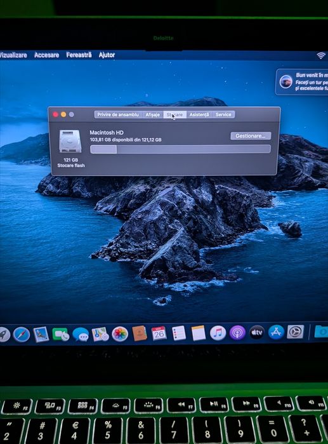The image size is (328, 444).
Task: Open Reminders app in Dock
Action: (x=179, y=333)
